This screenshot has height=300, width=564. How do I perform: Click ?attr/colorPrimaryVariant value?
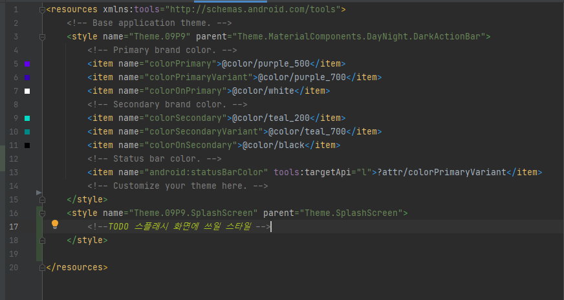[442, 172]
